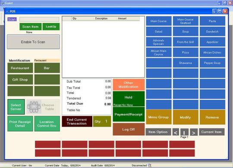
Task: Minimize the POS window
Action: tap(214, 12)
